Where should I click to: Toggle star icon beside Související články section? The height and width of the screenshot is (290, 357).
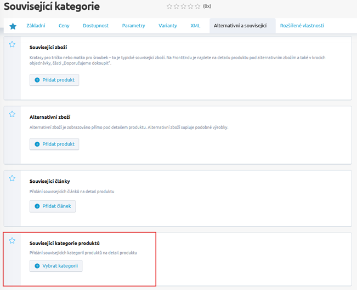coord(12,178)
